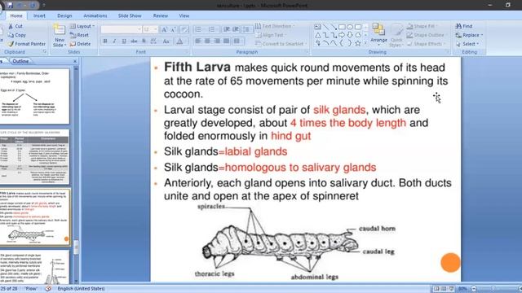
Task: Click Shape Effects button
Action: point(426,44)
